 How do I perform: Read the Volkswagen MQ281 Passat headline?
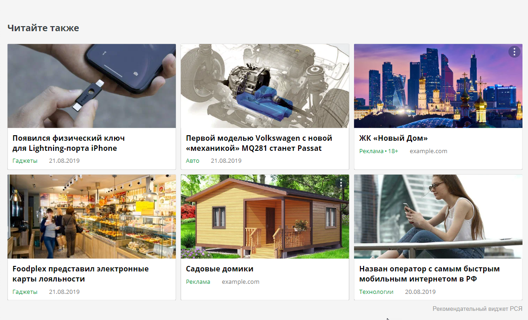[259, 143]
